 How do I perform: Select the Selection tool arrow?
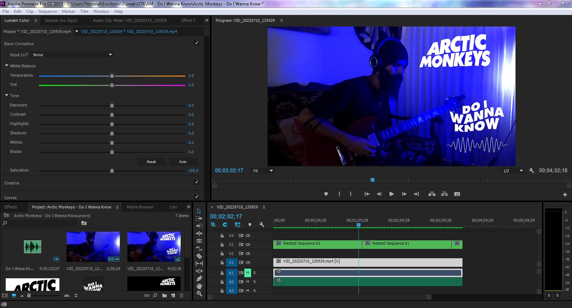[x=199, y=211]
